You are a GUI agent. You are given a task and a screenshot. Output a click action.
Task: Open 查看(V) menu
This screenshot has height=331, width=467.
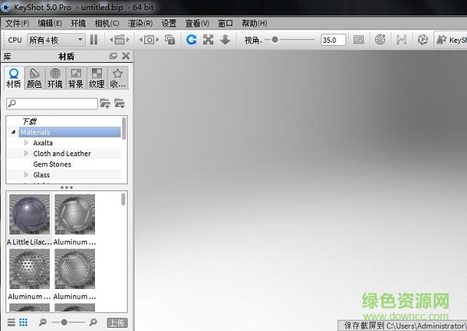(197, 23)
